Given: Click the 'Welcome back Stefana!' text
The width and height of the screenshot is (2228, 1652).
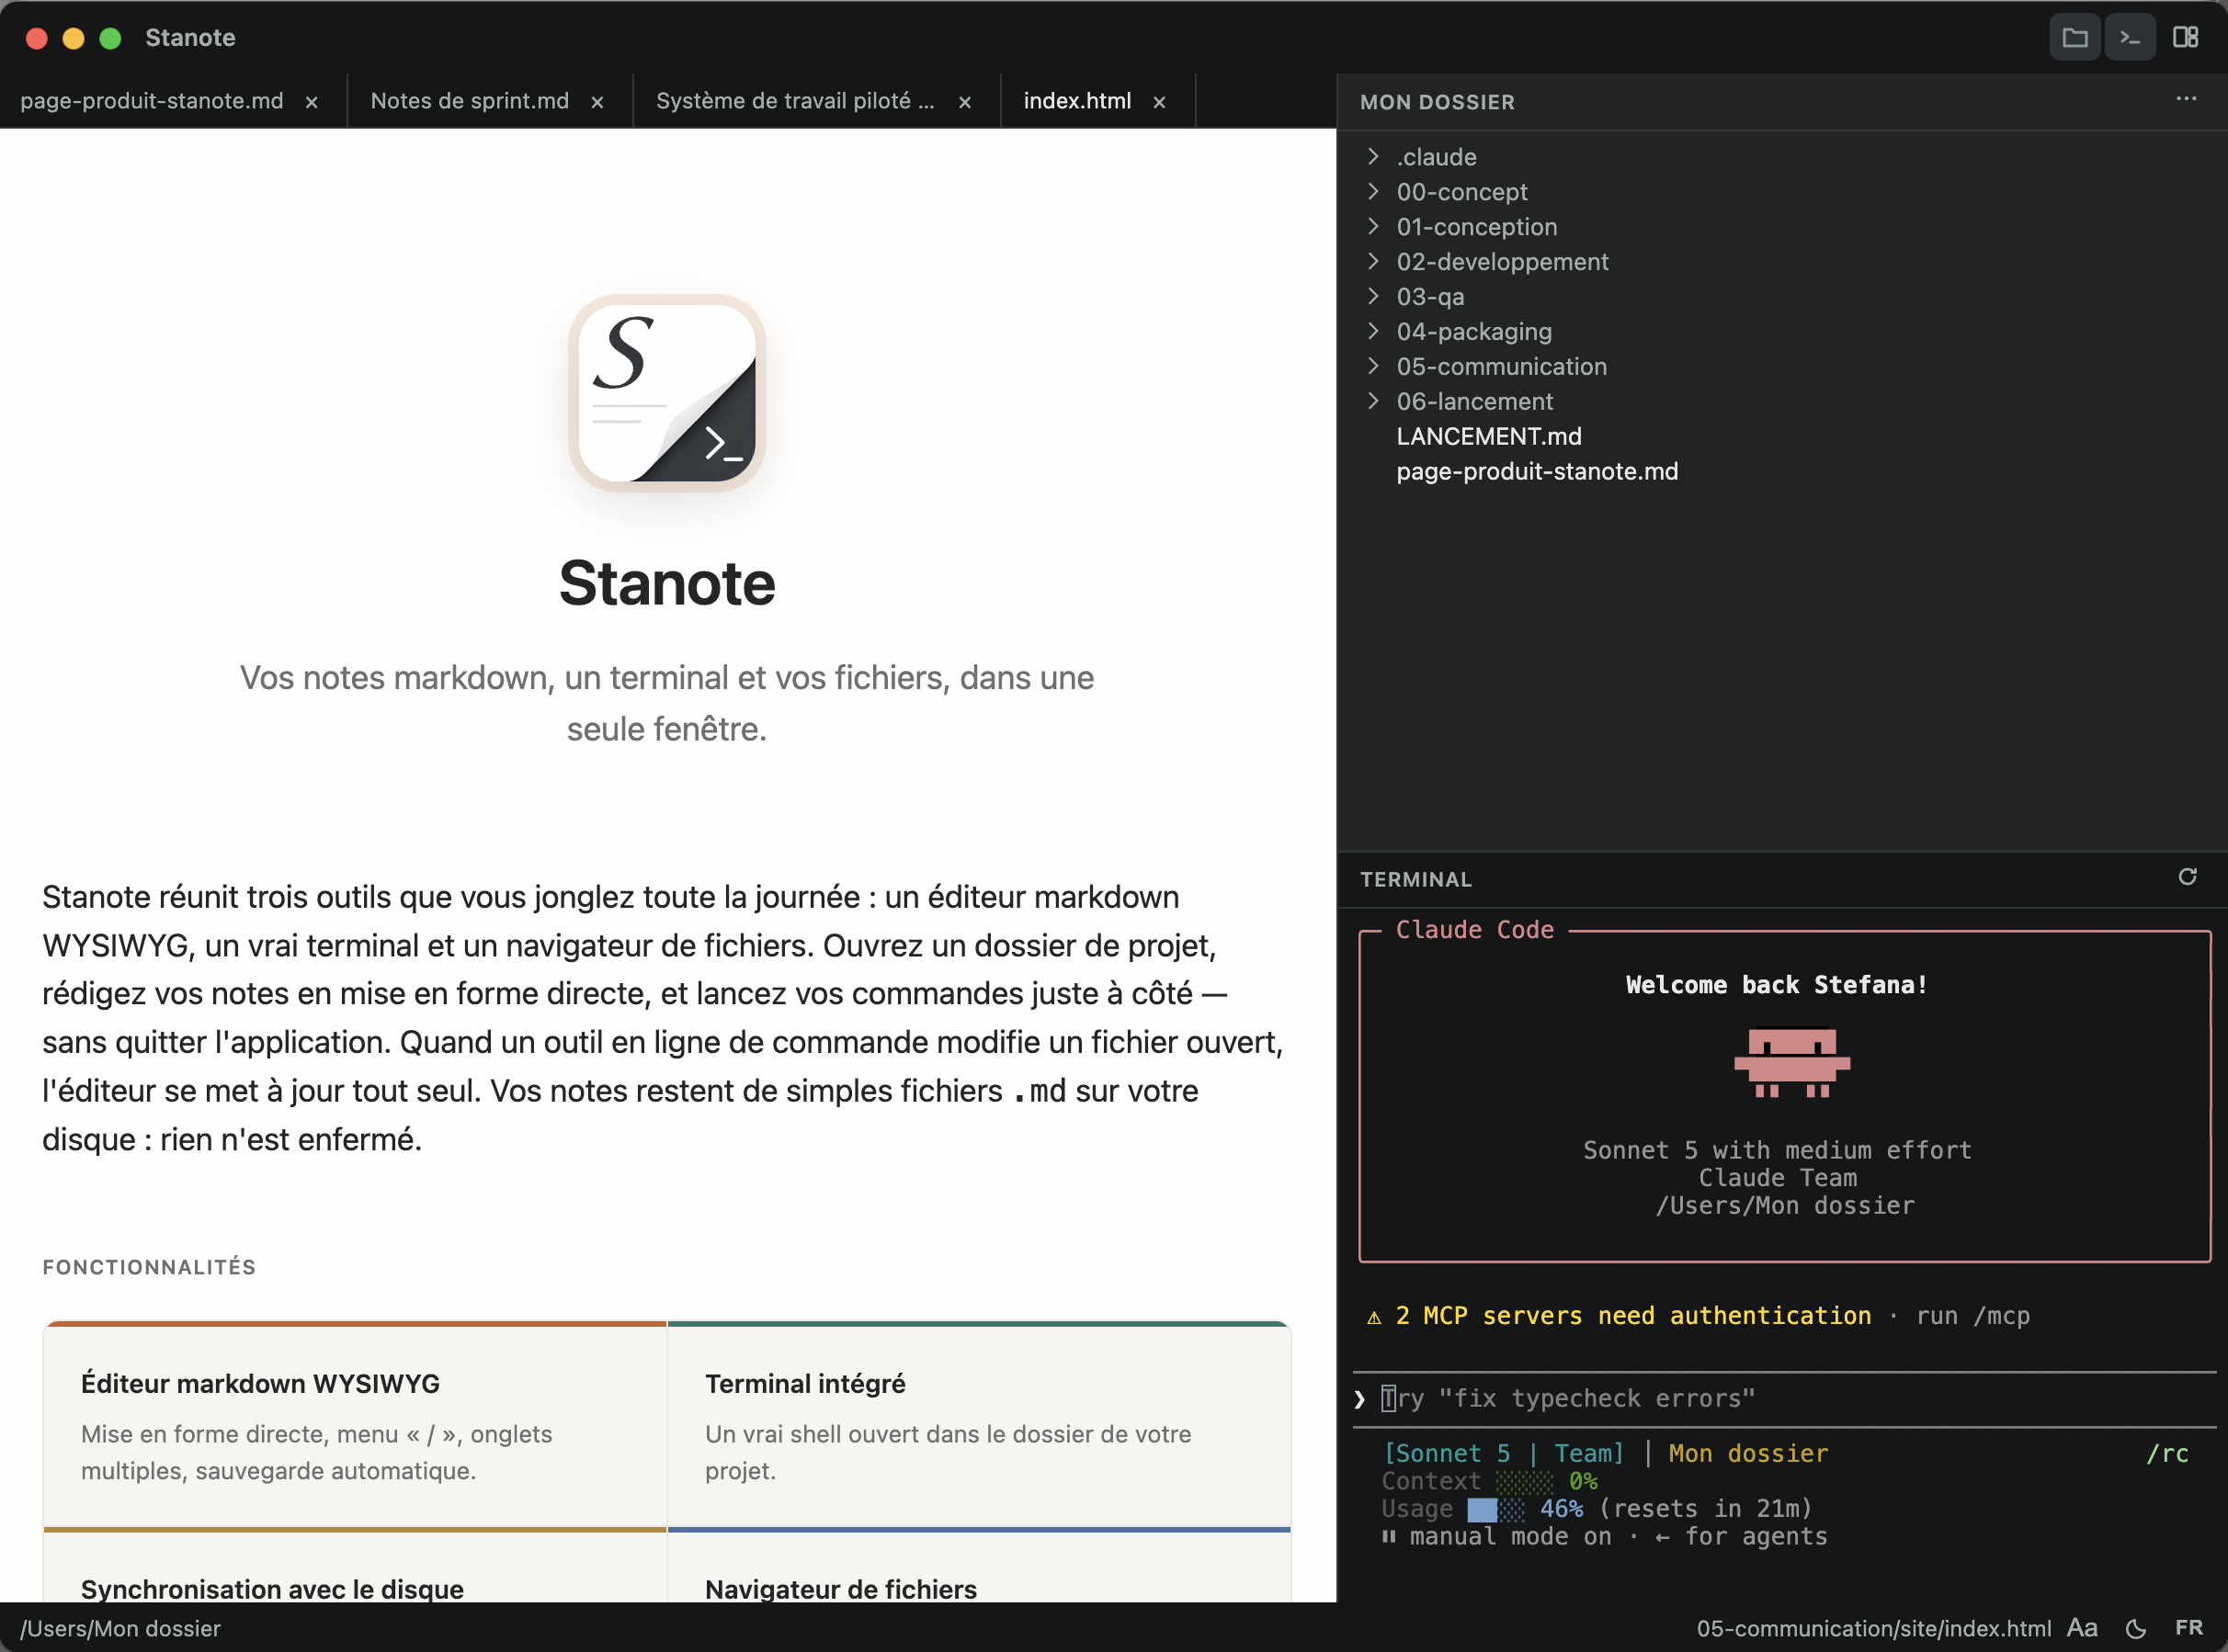Looking at the screenshot, I should tap(1776, 985).
